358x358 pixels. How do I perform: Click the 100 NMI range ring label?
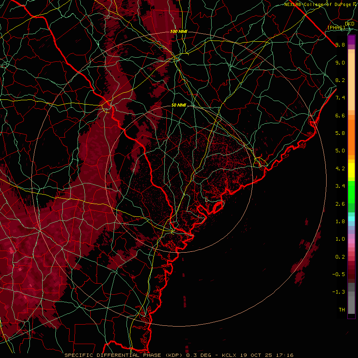(179, 31)
